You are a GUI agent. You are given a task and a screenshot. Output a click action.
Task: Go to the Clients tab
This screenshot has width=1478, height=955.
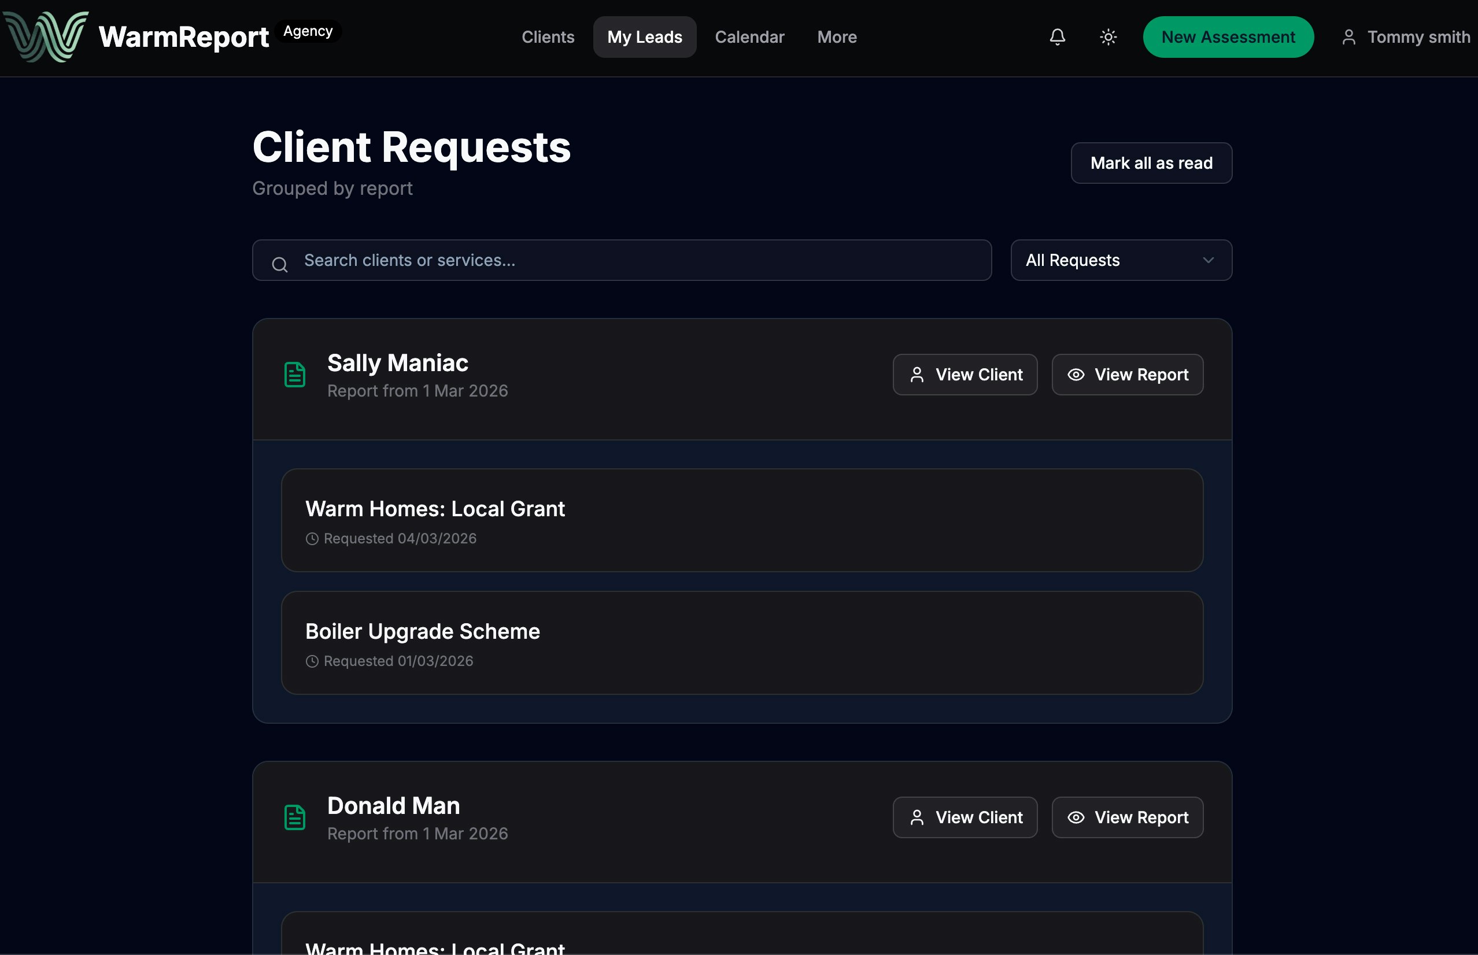pyautogui.click(x=548, y=37)
